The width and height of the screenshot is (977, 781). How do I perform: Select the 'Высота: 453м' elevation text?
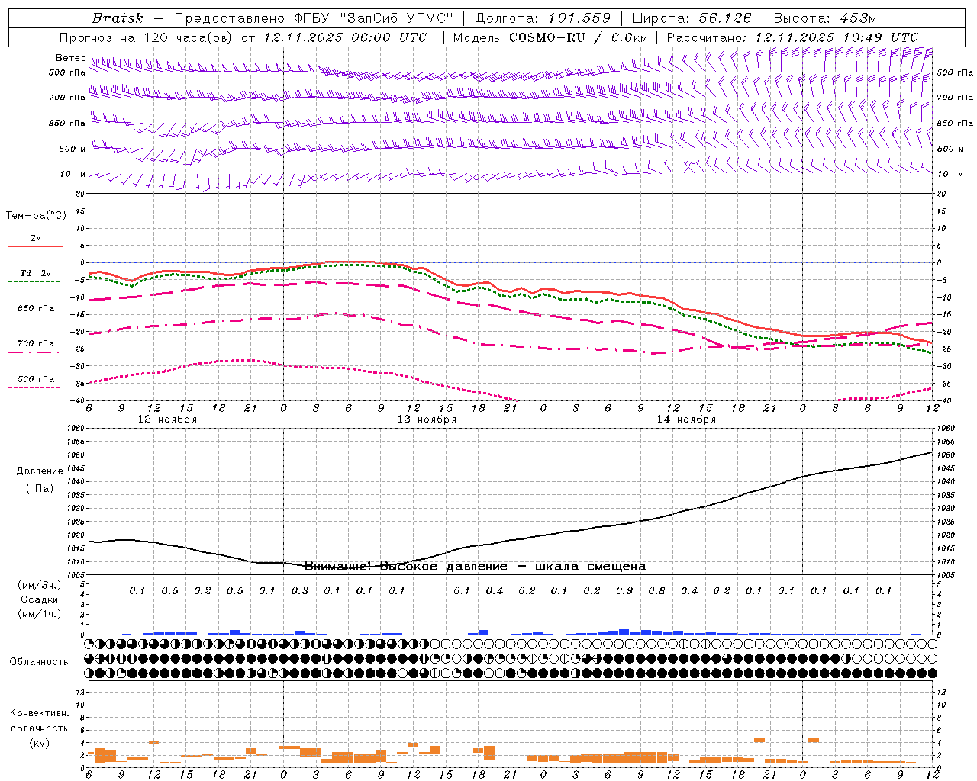tap(825, 18)
